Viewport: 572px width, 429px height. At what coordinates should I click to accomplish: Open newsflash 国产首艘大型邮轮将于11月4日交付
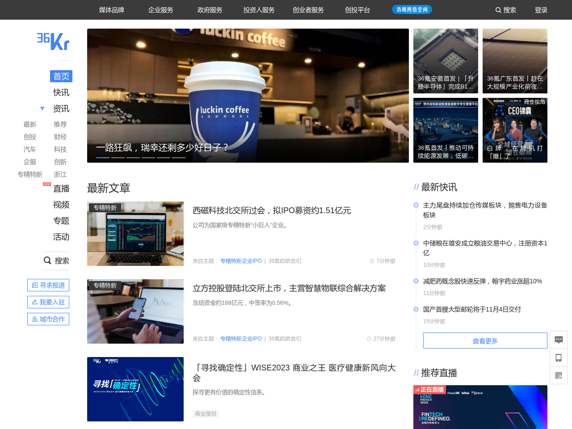[472, 309]
